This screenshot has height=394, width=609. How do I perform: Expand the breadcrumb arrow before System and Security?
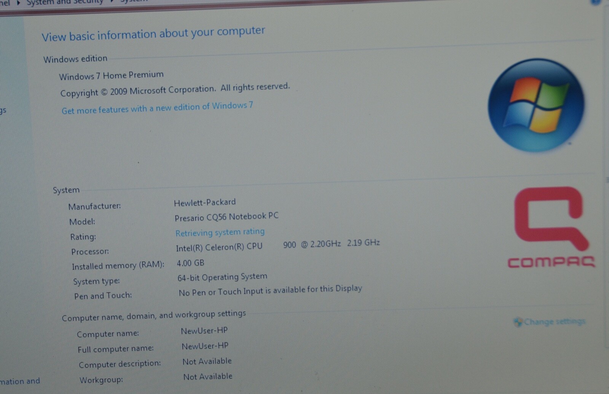[18, 2]
